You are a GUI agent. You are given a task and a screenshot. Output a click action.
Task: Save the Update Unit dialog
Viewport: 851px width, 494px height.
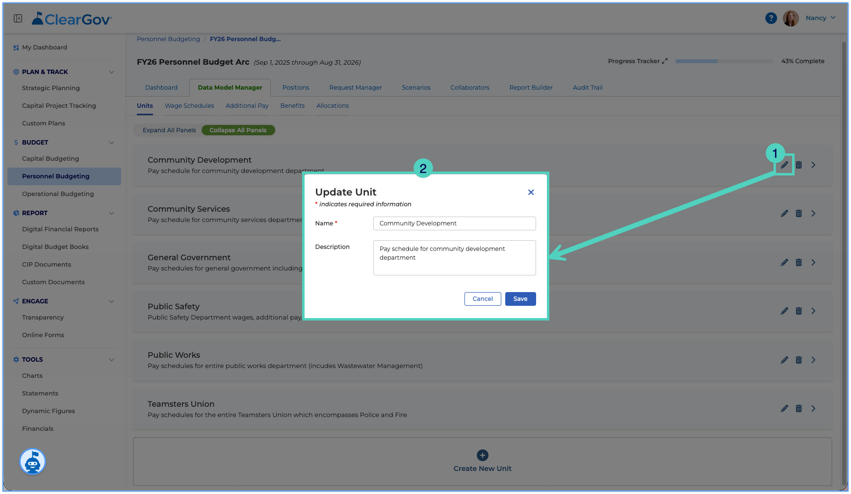[520, 299]
